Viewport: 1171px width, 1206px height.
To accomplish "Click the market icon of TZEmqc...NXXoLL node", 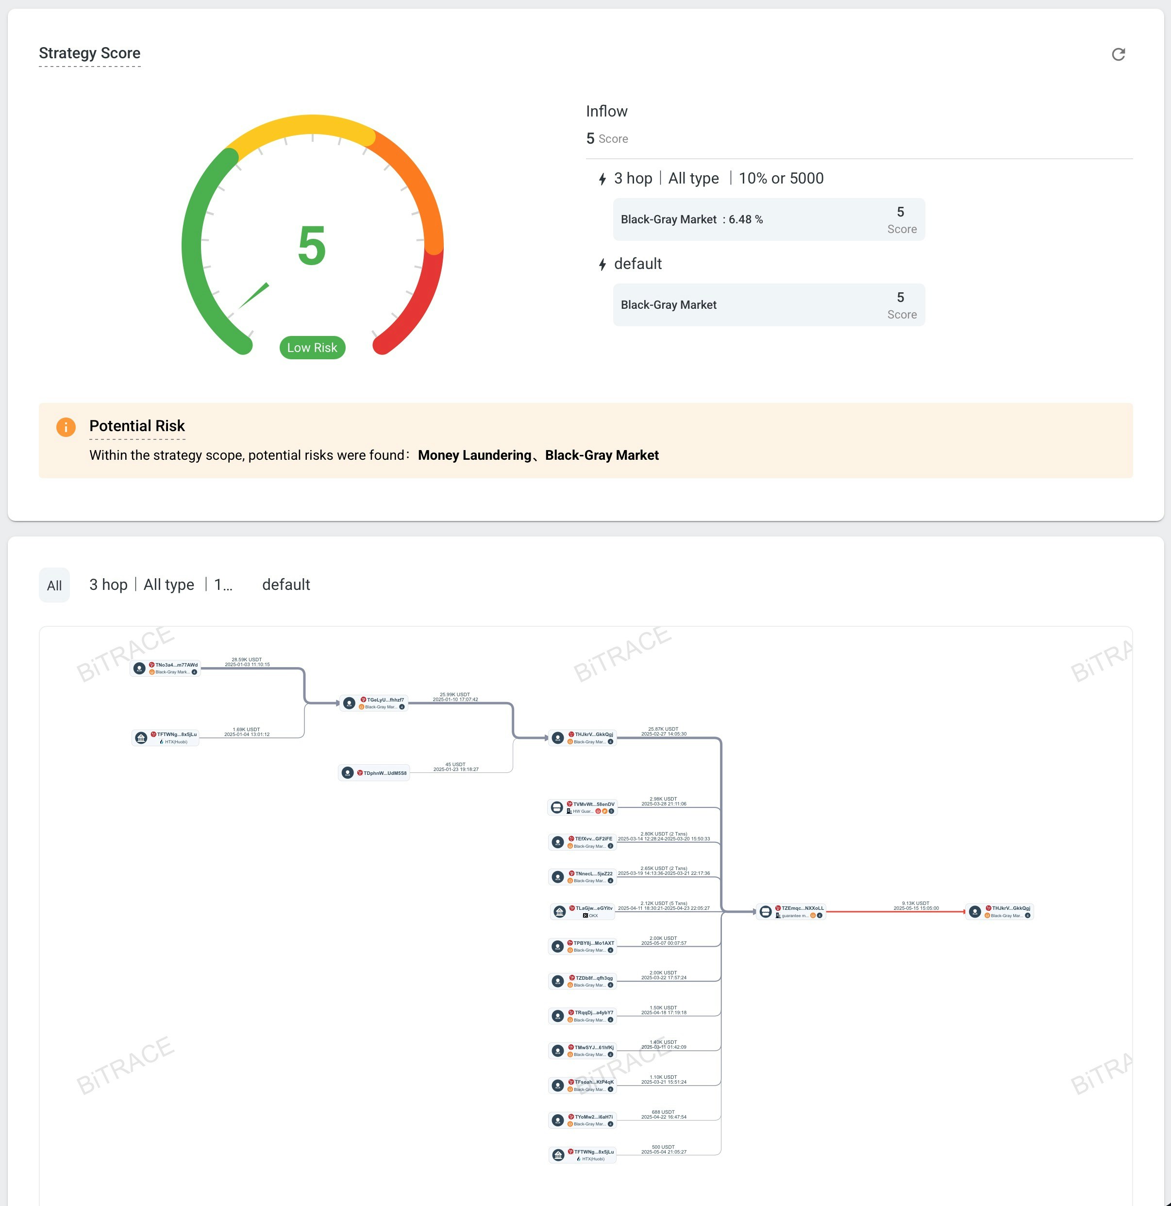I will click(765, 911).
